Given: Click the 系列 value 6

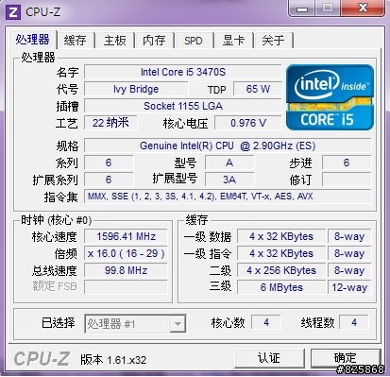Looking at the screenshot, I should 109,163.
